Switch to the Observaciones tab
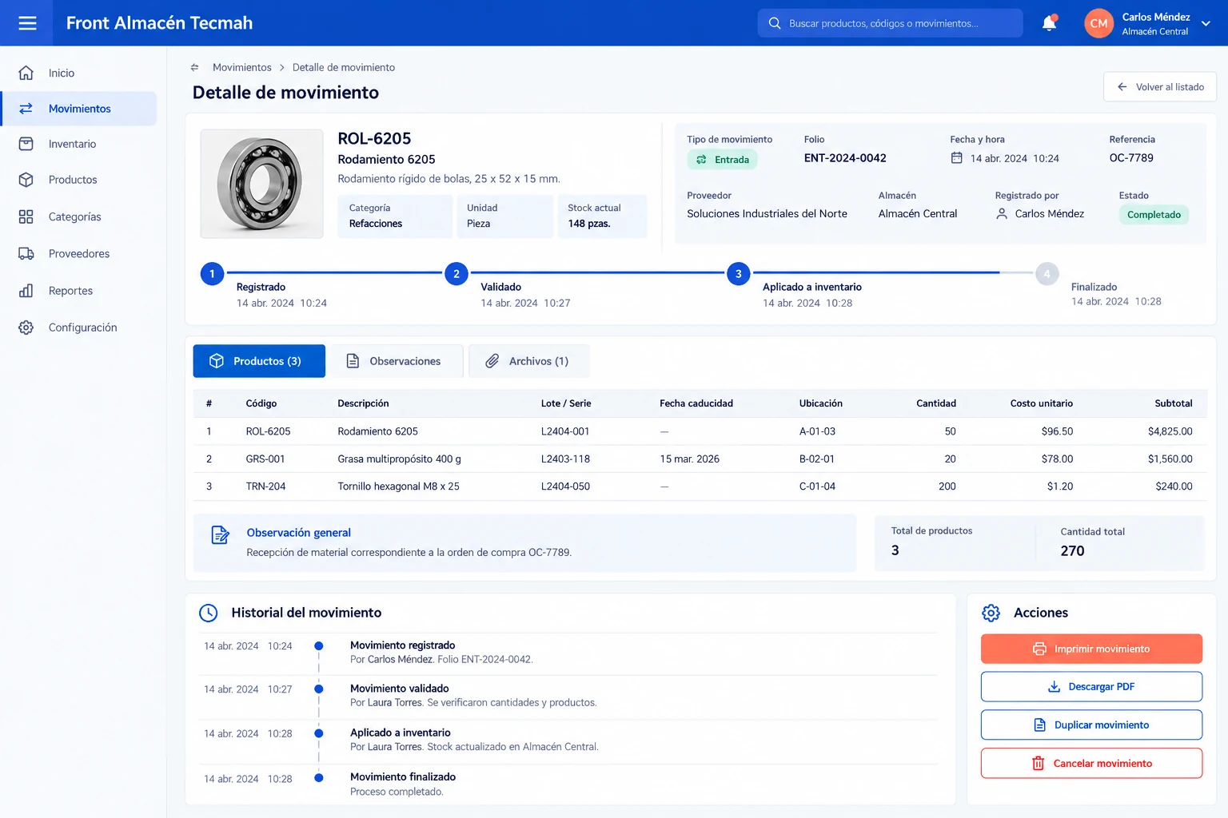The image size is (1228, 818). [396, 361]
